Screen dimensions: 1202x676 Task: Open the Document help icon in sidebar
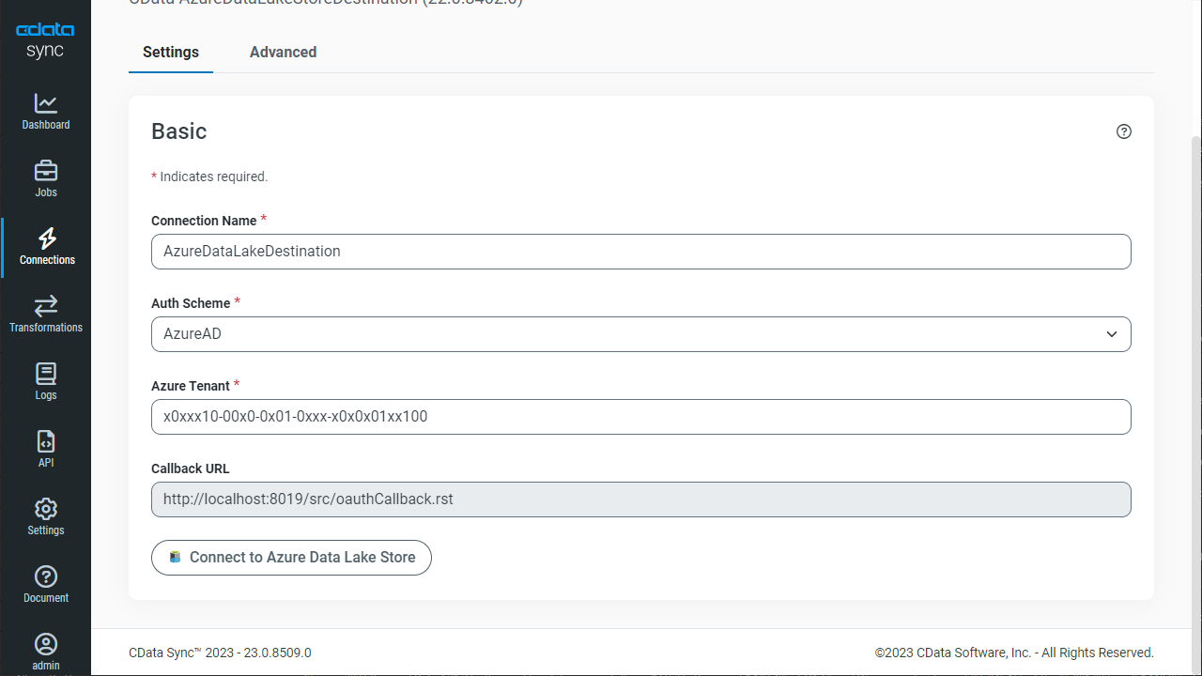tap(45, 576)
